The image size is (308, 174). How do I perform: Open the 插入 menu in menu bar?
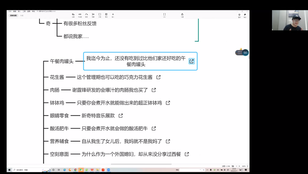coord(19,11)
